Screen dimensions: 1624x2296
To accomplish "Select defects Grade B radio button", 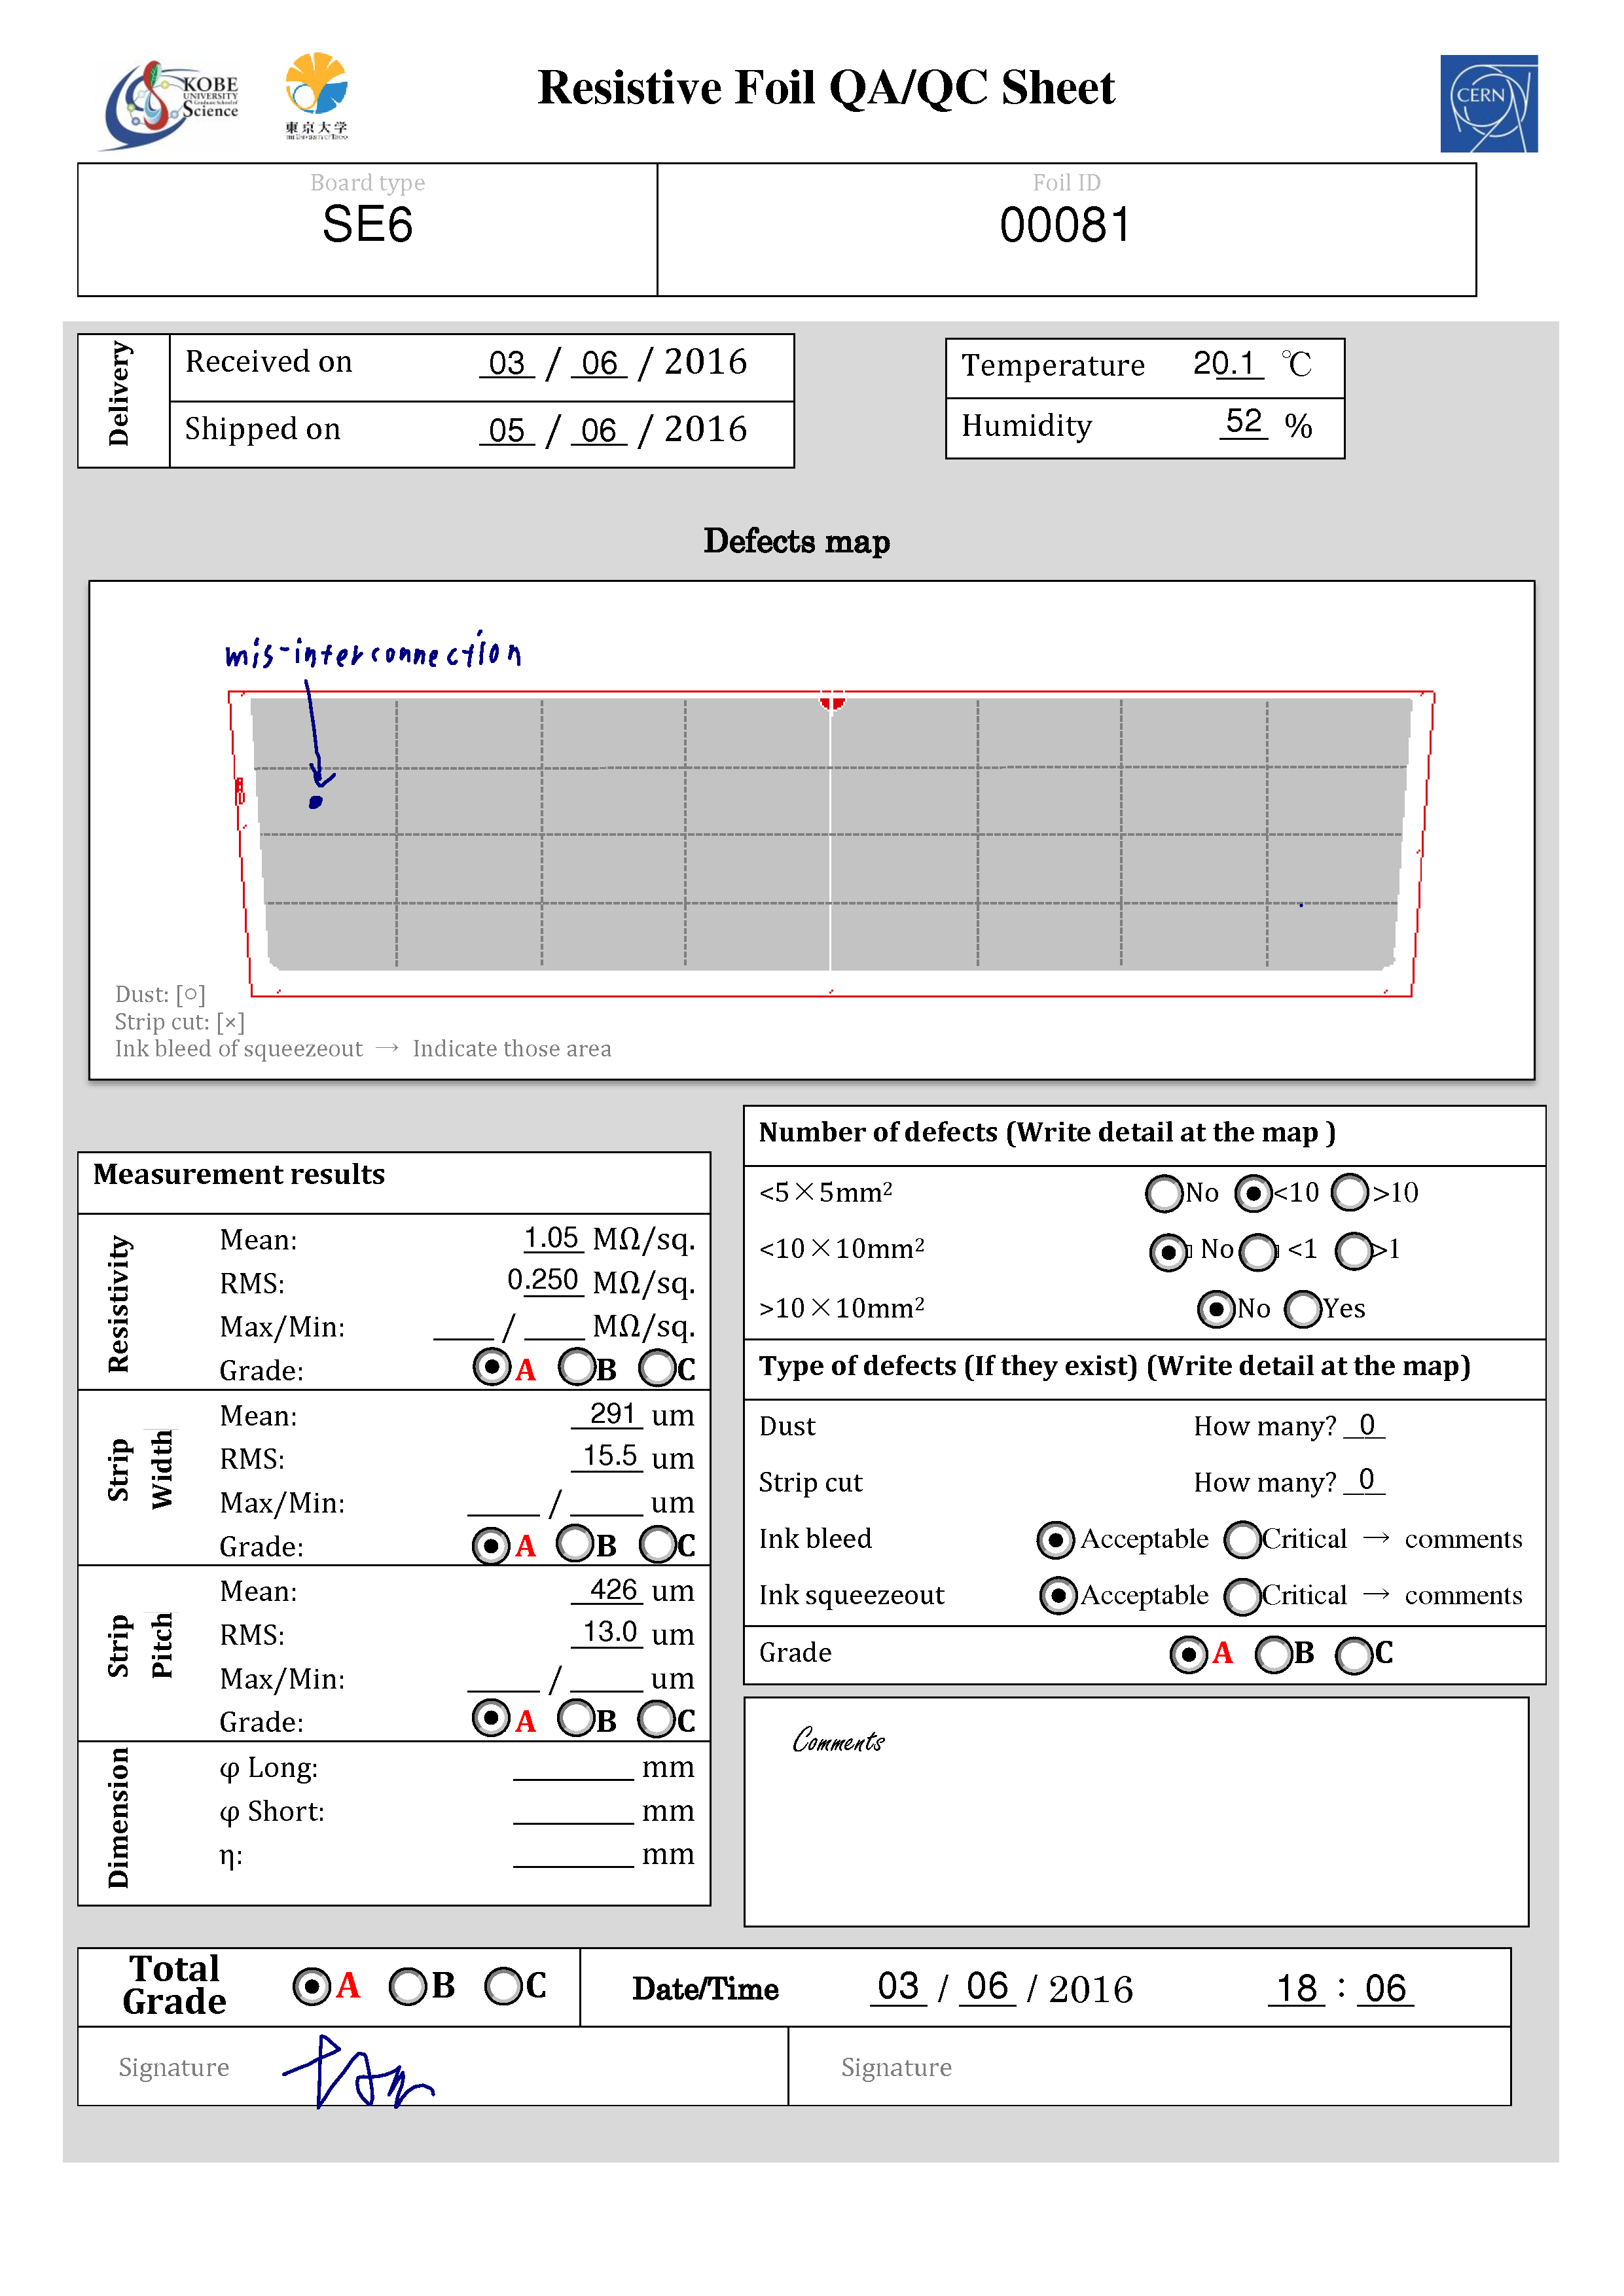I will [x=1274, y=1654].
